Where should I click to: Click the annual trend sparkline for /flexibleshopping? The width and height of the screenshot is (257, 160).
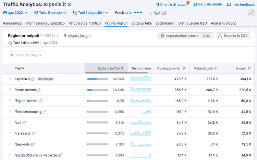pos(140,112)
